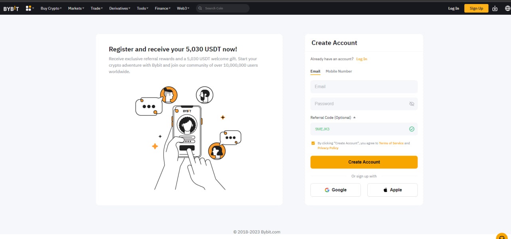511x239 pixels.
Task: Click the download app icon
Action: pos(495,8)
